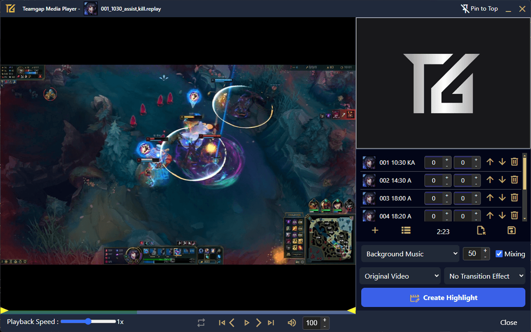This screenshot has height=332, width=531.
Task: Increase first offset of clip 001
Action: coord(447,160)
